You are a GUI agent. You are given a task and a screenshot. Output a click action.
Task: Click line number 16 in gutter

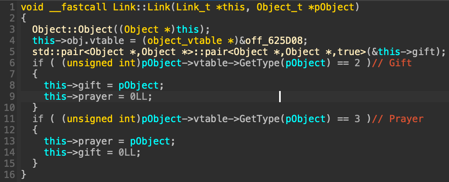(x=9, y=174)
